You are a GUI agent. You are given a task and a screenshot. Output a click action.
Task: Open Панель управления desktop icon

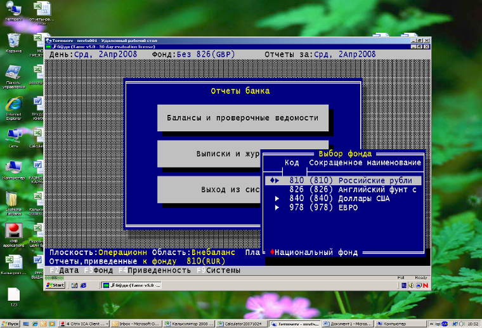pyautogui.click(x=13, y=72)
